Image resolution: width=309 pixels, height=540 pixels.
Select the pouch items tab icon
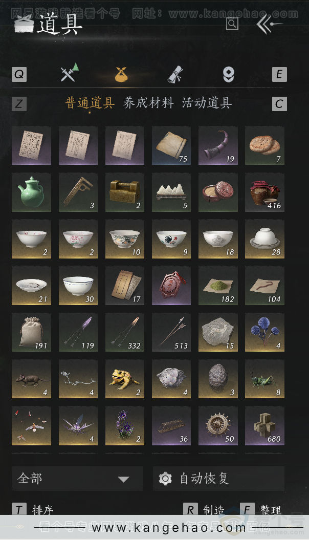point(121,74)
